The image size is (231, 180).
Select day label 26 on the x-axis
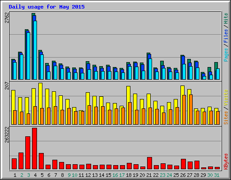coord(183,175)
